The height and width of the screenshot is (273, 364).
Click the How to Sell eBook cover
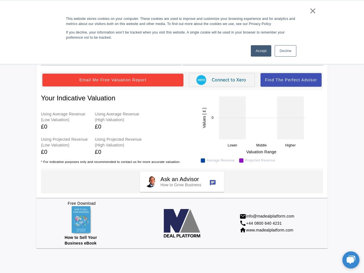[81, 220]
